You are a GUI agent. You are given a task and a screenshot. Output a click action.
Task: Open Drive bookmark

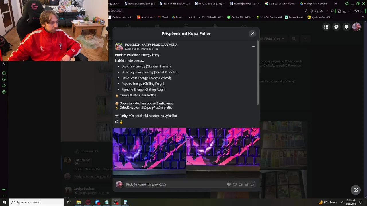point(177,17)
